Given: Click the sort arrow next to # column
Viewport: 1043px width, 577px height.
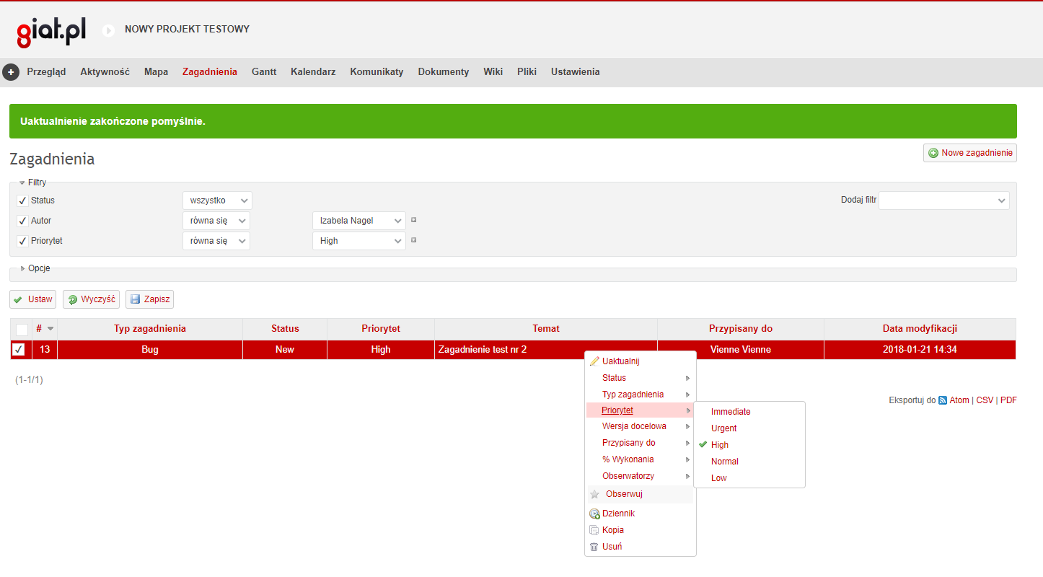Looking at the screenshot, I should coord(50,329).
